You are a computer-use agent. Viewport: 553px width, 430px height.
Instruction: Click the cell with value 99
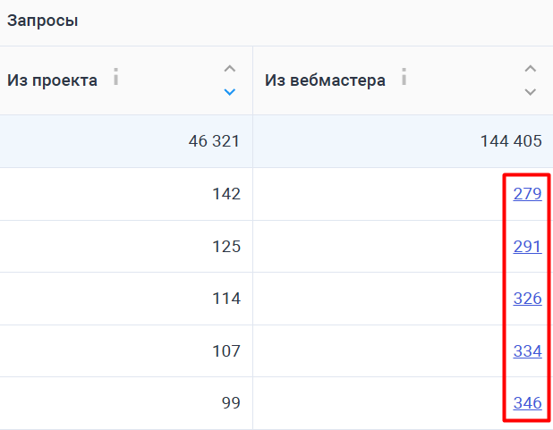(231, 403)
